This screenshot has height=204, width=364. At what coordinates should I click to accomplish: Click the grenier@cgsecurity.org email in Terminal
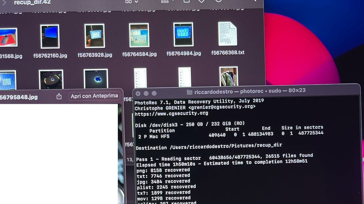point(222,107)
